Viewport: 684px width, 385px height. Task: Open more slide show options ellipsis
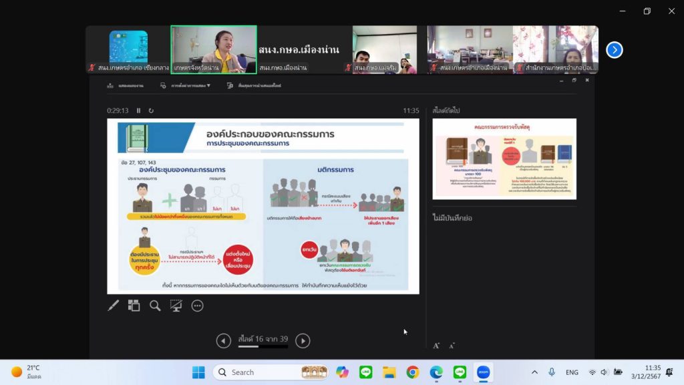click(197, 305)
